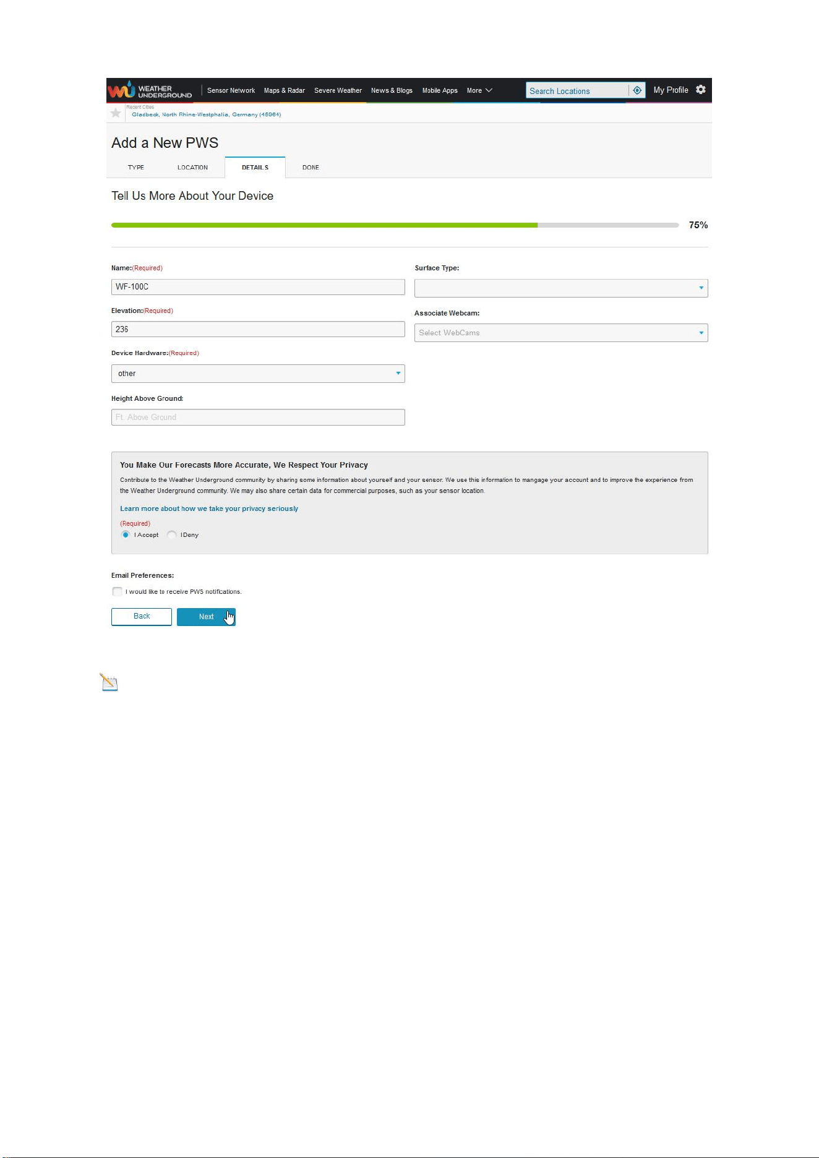Viewport: 819px width, 1158px height.
Task: Open the Gladbeck recent city link
Action: pyautogui.click(x=206, y=114)
